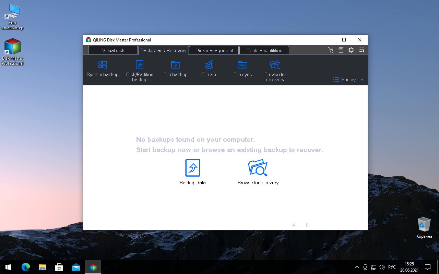This screenshot has height=274, width=439.
Task: Open the taskbar clock and date
Action: pyautogui.click(x=409, y=267)
